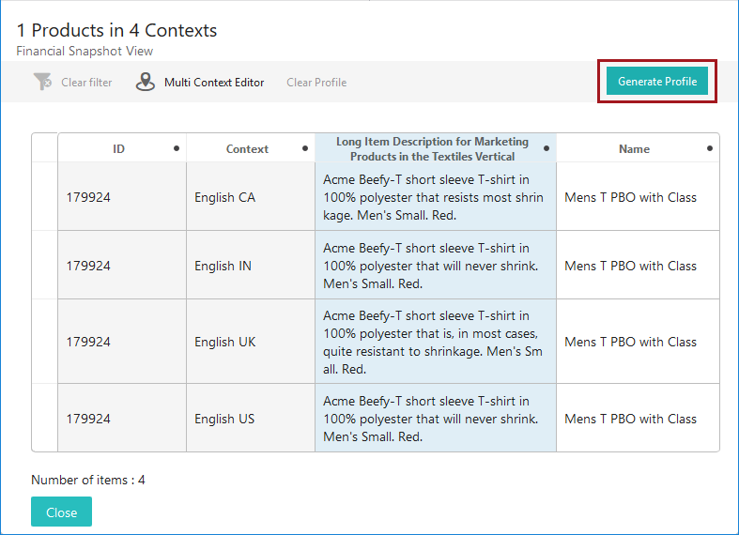Select the Name column header
Screen dimensions: 739x535
click(x=634, y=149)
